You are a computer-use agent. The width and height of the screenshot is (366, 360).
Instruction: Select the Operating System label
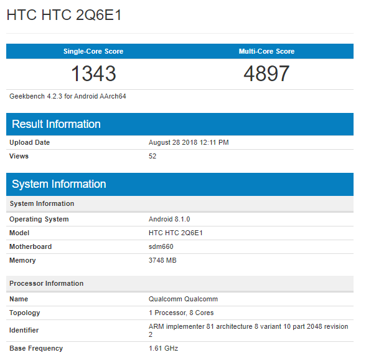[x=39, y=219]
